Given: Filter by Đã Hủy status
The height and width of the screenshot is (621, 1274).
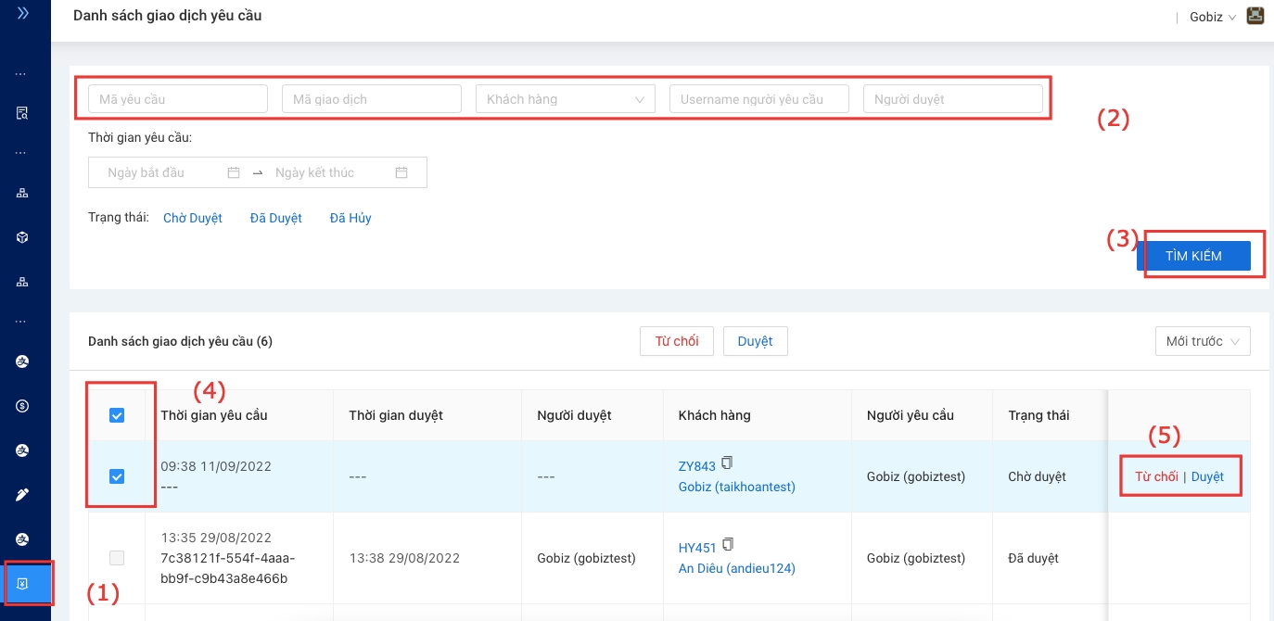Looking at the screenshot, I should pos(350,219).
